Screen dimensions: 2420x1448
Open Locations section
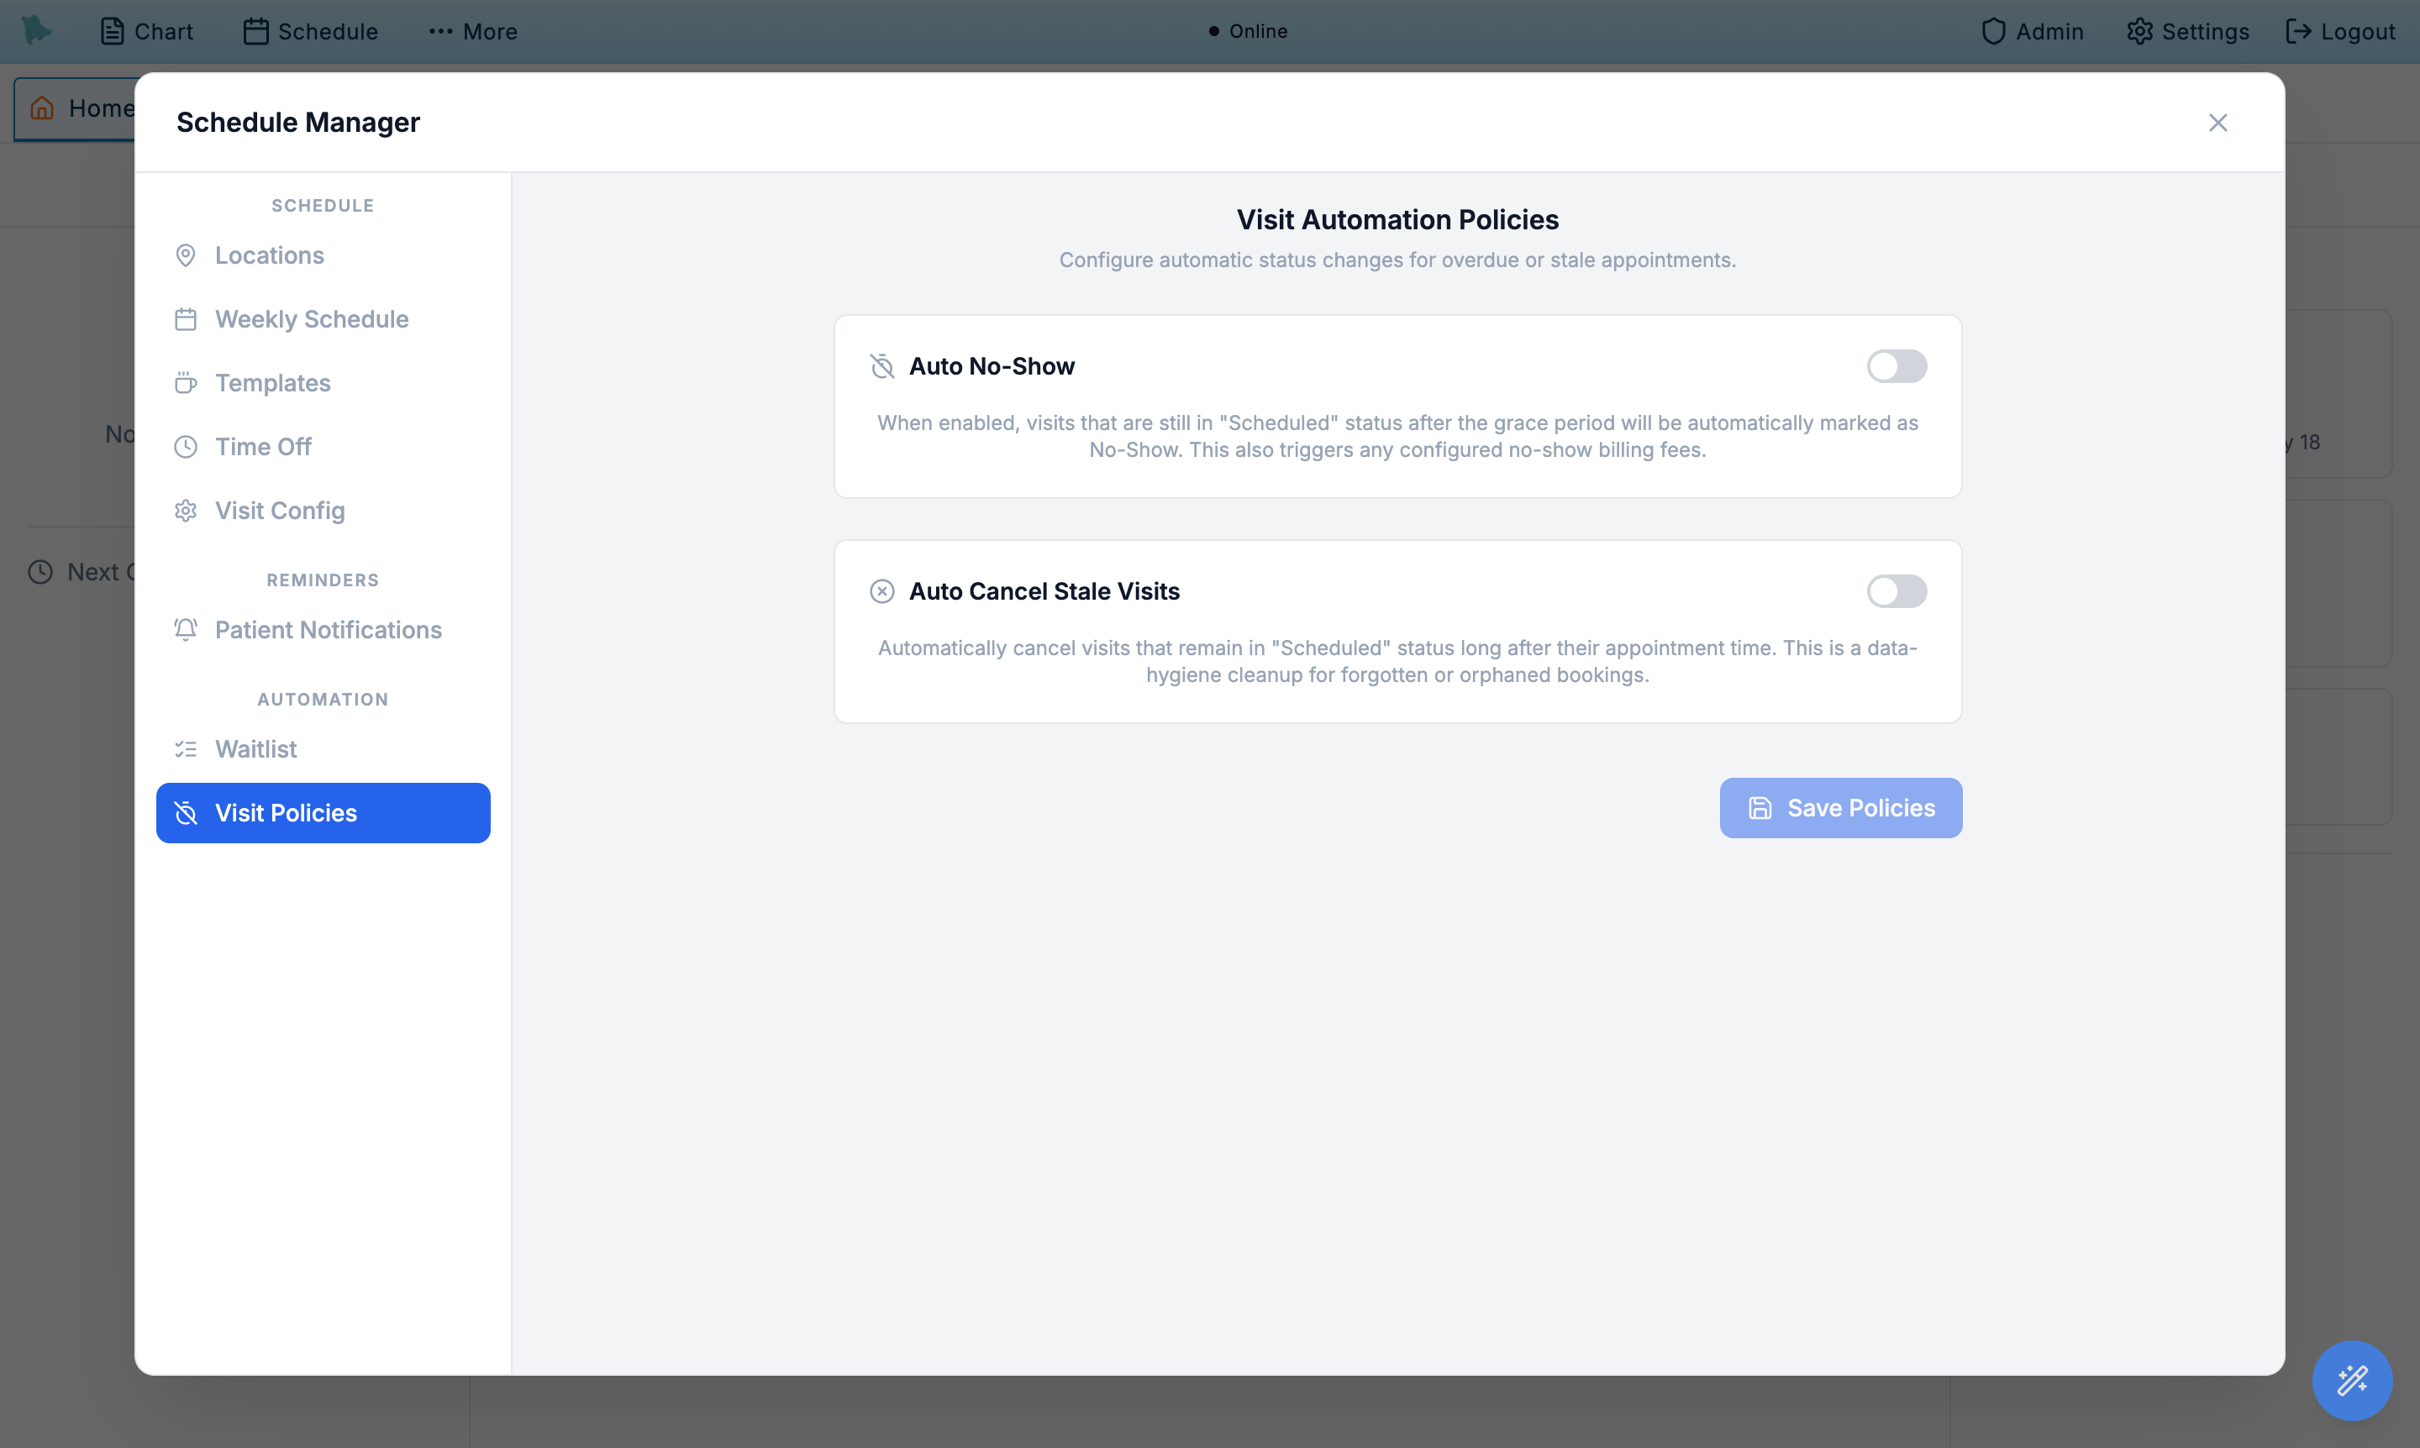tap(324, 255)
